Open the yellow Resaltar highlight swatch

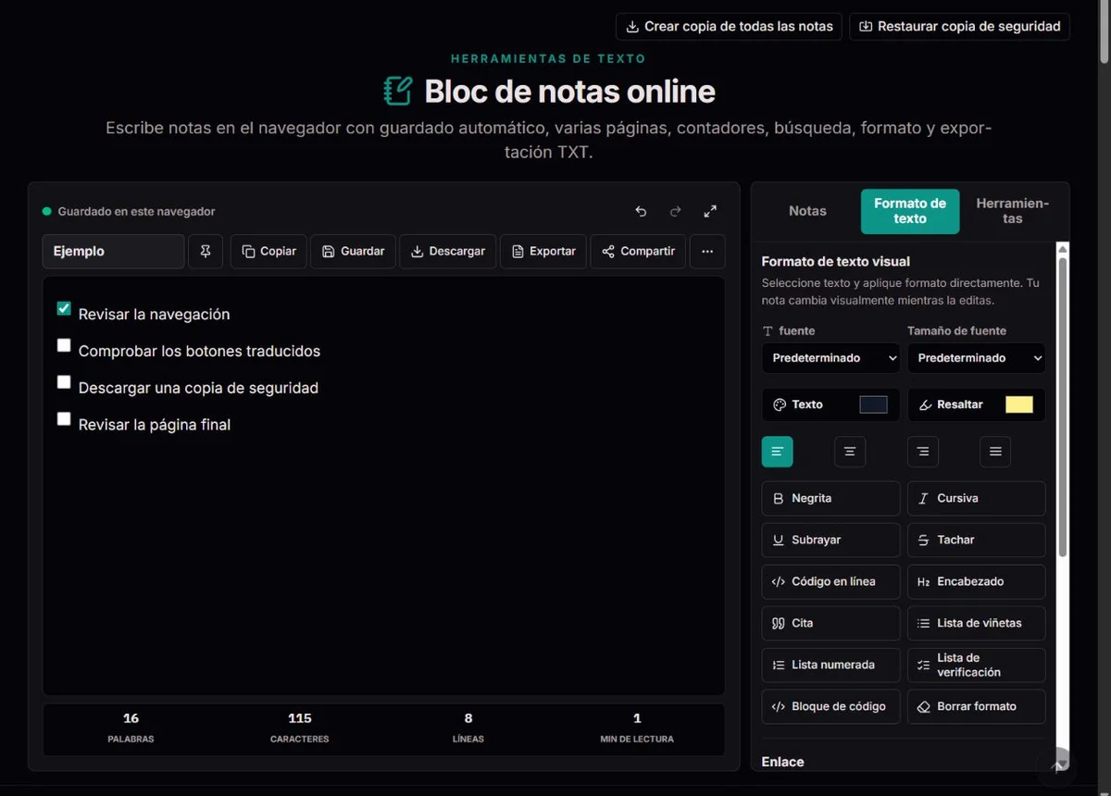coord(1018,404)
